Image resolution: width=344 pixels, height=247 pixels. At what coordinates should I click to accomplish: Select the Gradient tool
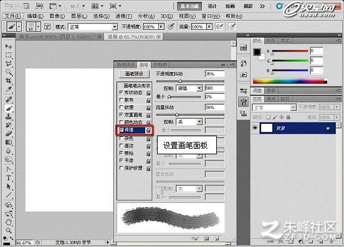8,142
